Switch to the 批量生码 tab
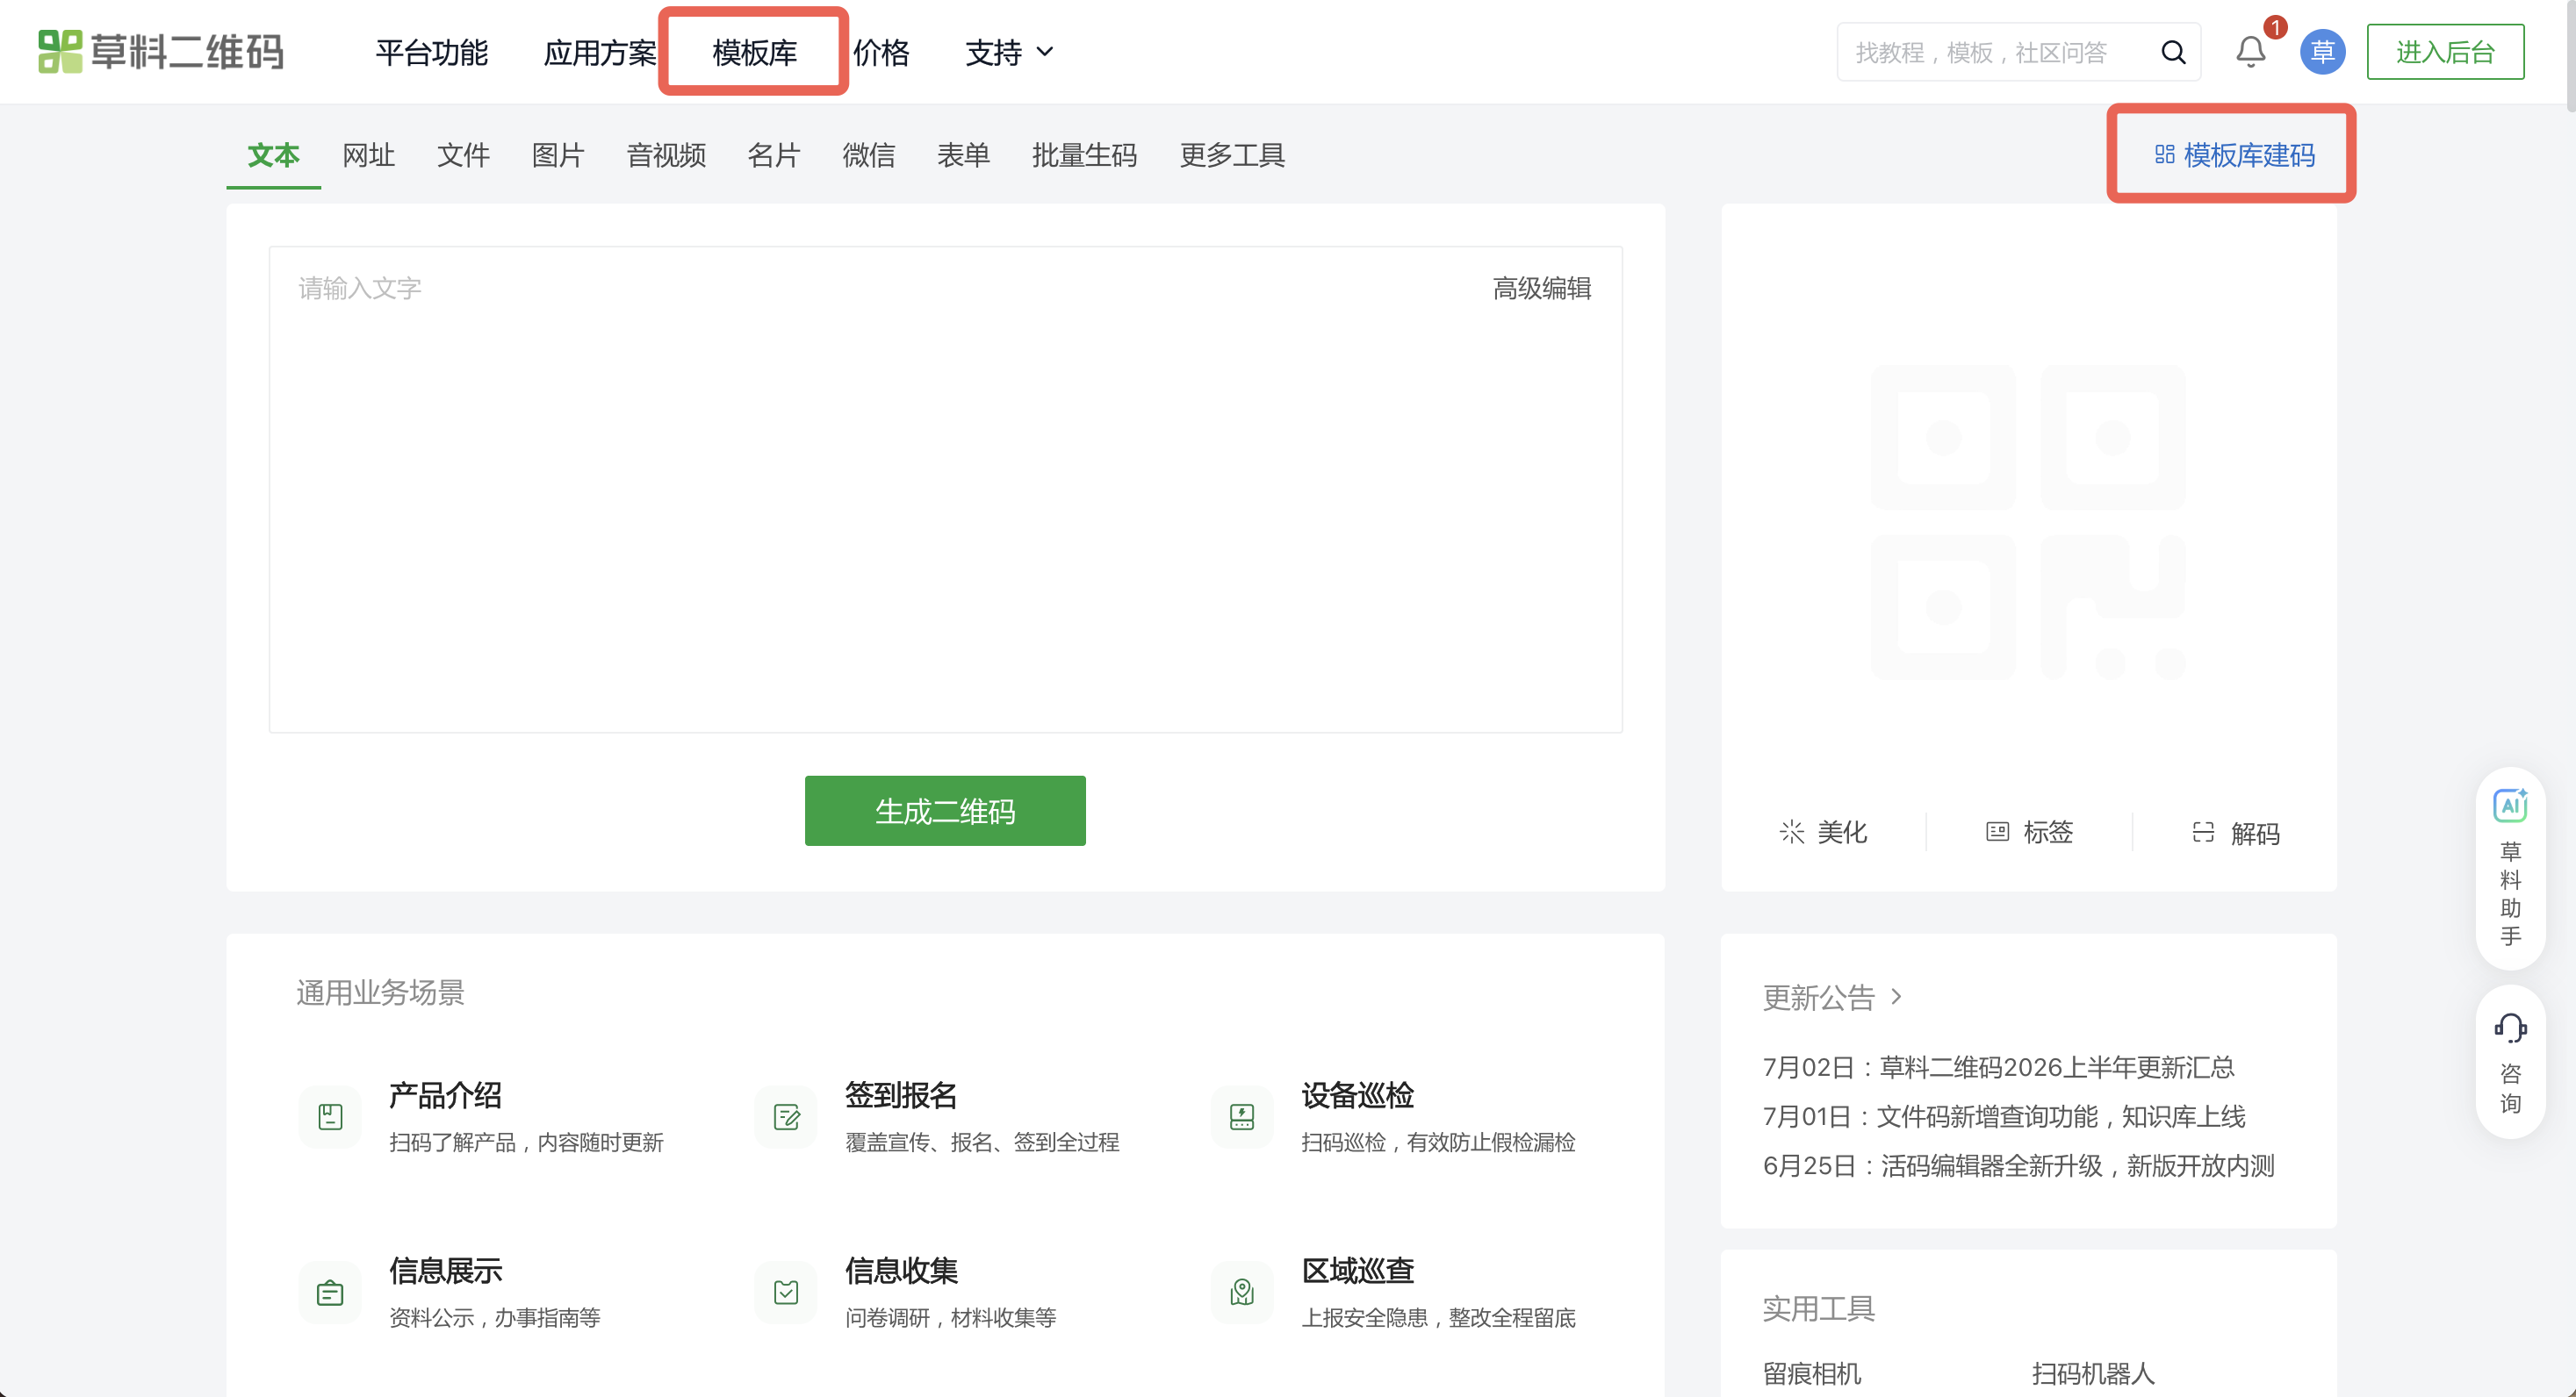The height and width of the screenshot is (1397, 2576). tap(1085, 155)
